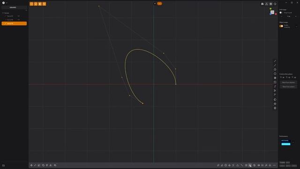Viewport: 300px width, 169px height.
Task: Select the scissors trim tool in right toolbar
Action: [275, 91]
